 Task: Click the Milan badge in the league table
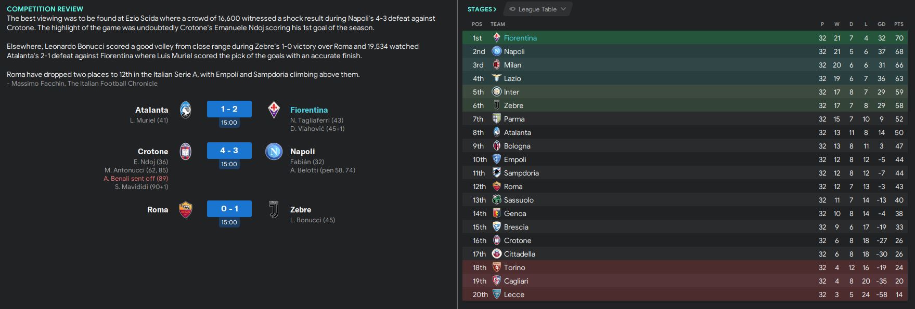497,65
